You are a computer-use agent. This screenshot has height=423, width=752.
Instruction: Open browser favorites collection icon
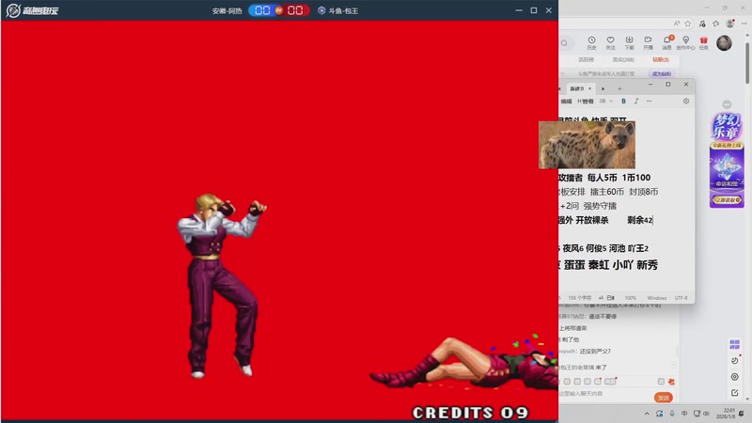tap(716, 23)
